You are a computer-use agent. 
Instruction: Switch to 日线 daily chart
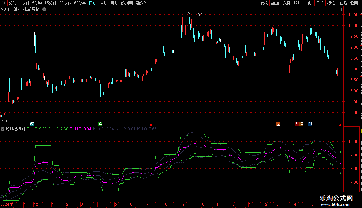[93, 3]
